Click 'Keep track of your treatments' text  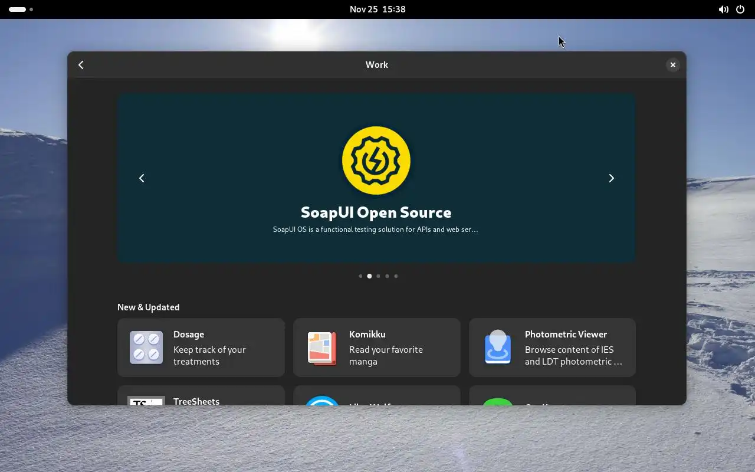click(209, 356)
